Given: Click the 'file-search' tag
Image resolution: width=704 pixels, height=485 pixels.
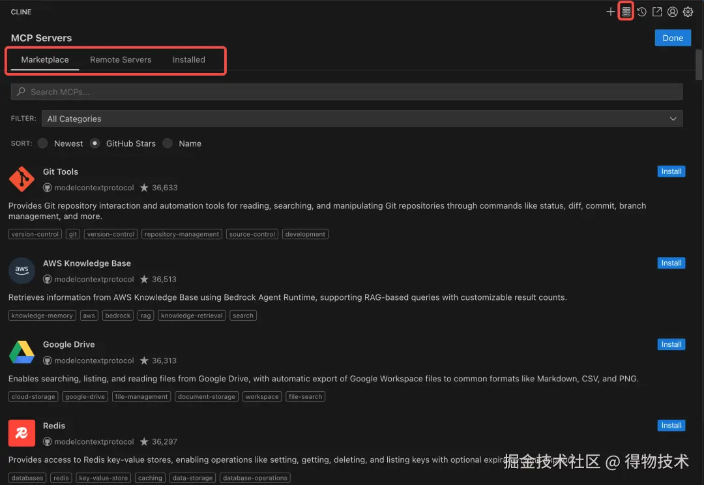Looking at the screenshot, I should pyautogui.click(x=305, y=396).
